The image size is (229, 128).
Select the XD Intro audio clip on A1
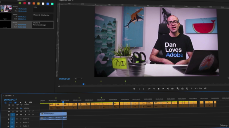53,118
